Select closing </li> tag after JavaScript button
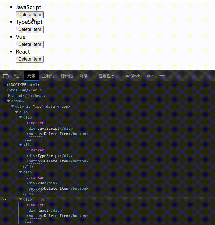 tap(28, 139)
